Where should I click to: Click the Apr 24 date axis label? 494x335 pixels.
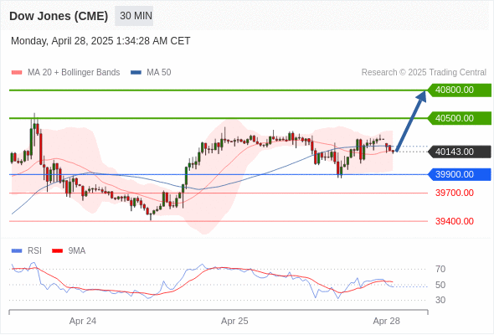click(83, 321)
